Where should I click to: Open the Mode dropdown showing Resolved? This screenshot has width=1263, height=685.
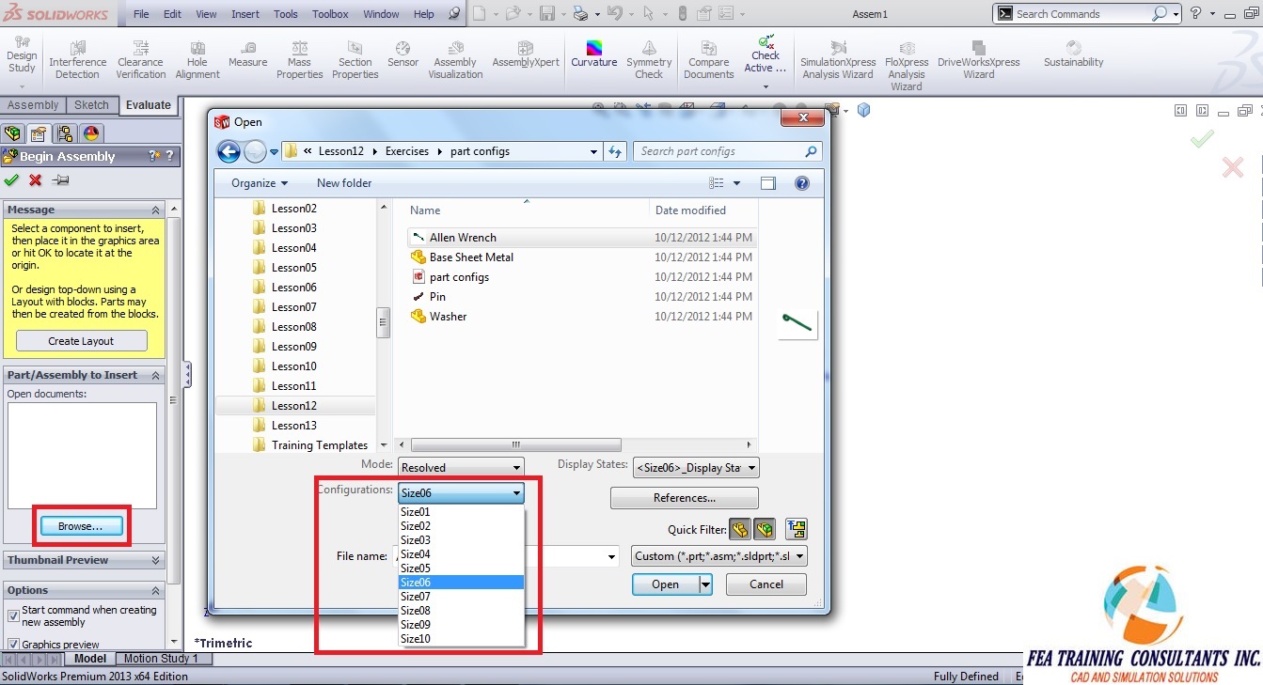click(515, 467)
